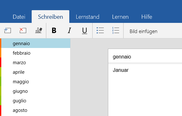Open the Datei tab
This screenshot has width=182, height=116.
(19, 17)
